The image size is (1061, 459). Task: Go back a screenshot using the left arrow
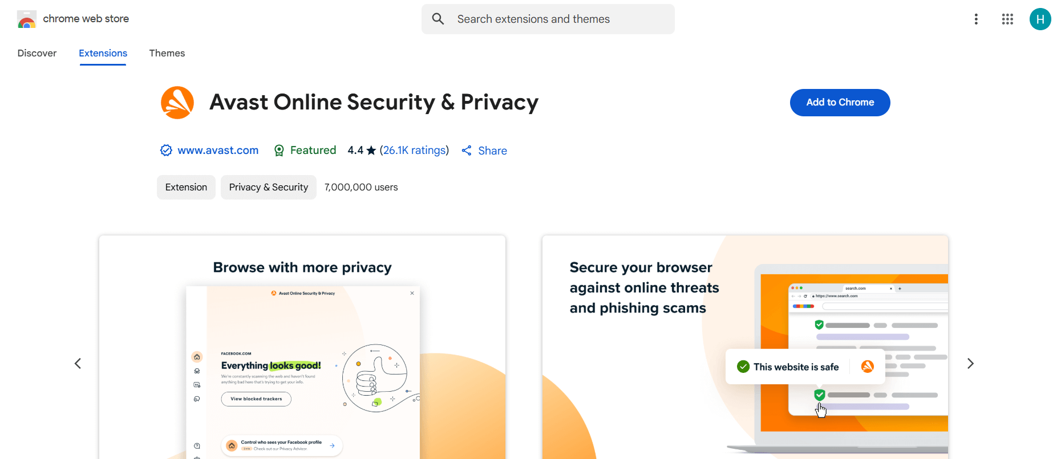tap(78, 363)
